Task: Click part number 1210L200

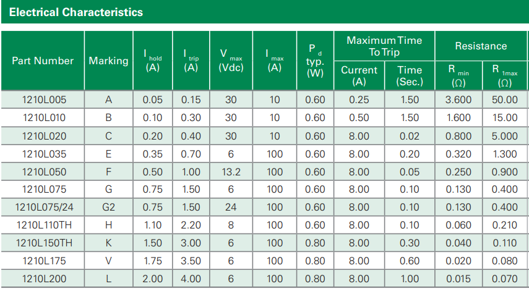Action: click(43, 279)
